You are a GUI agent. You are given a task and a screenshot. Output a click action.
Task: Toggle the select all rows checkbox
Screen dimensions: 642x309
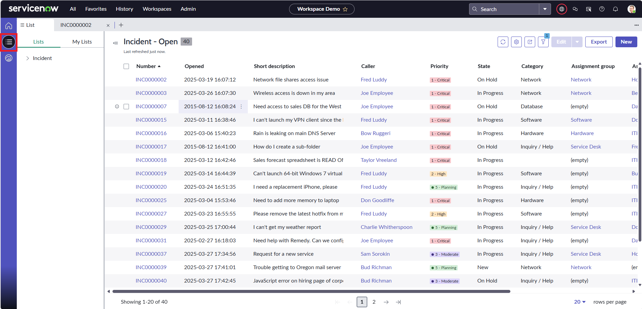(x=126, y=66)
